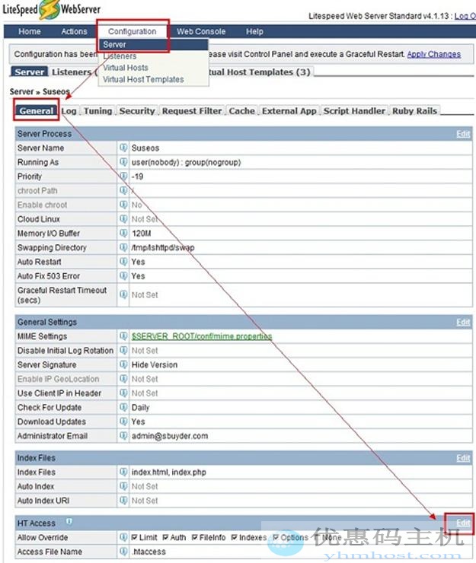Image resolution: width=476 pixels, height=563 pixels.
Task: Click the help icon beside Server Name
Action: click(123, 148)
